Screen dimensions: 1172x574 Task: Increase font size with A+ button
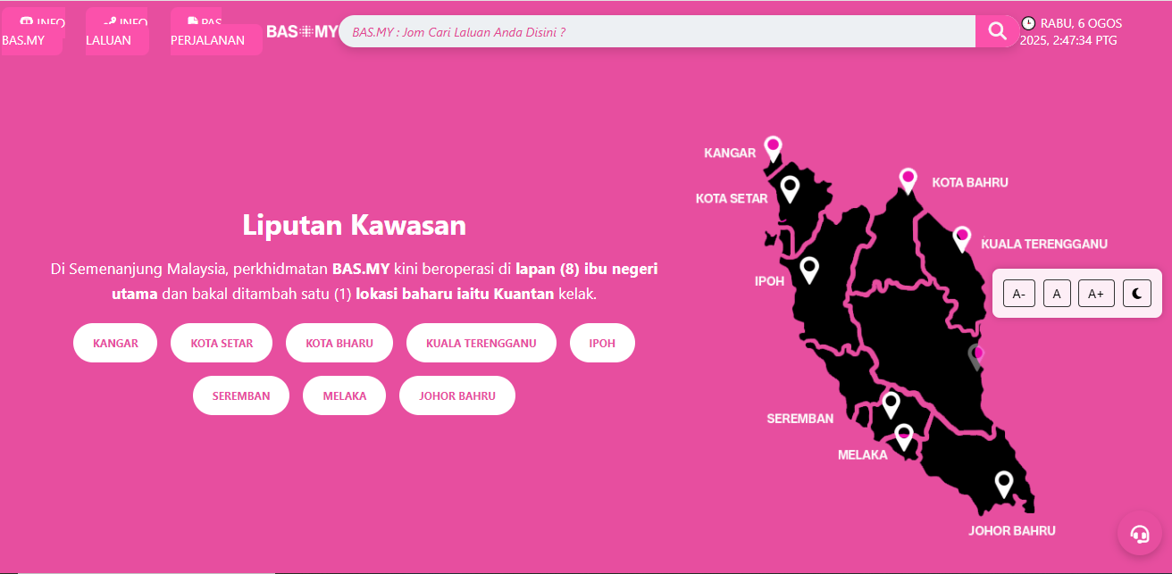tap(1096, 293)
